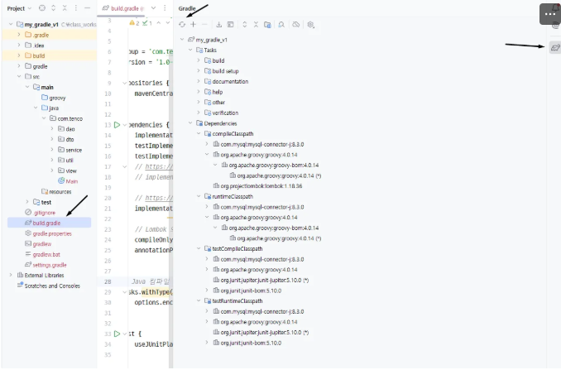Viewport: 561px width, 370px height.
Task: Expand the .idea folder
Action: click(19, 45)
